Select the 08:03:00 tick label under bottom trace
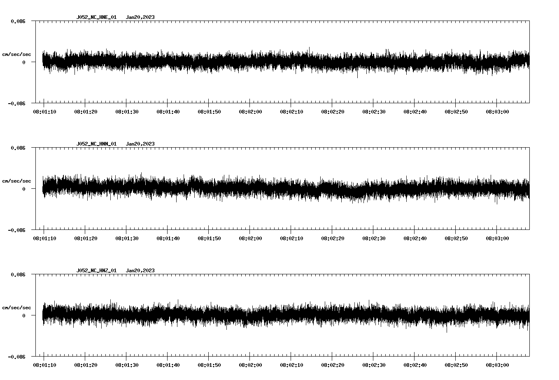 [x=497, y=364]
